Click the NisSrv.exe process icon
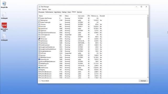The image size is (168, 94). [x=39, y=66]
